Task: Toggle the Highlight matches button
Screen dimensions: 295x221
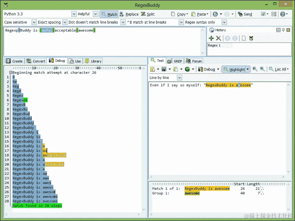Action: 234,69
